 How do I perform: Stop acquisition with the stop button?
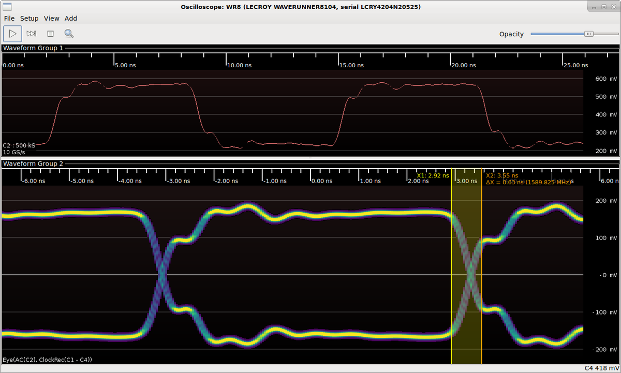click(x=50, y=34)
